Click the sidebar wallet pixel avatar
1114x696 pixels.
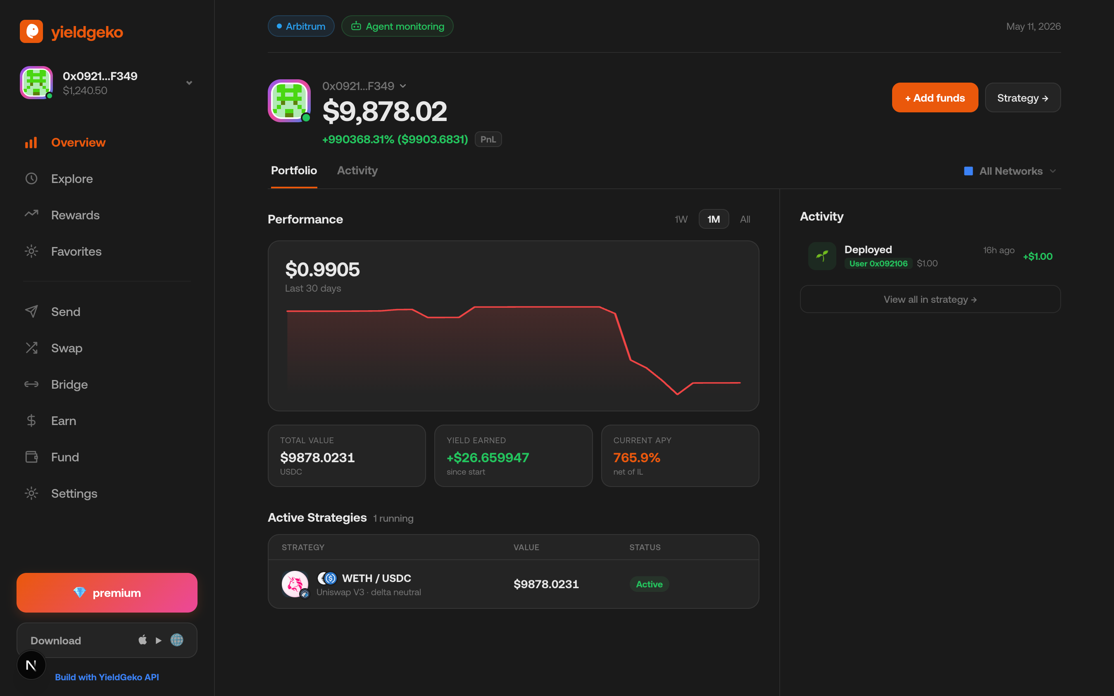[36, 82]
